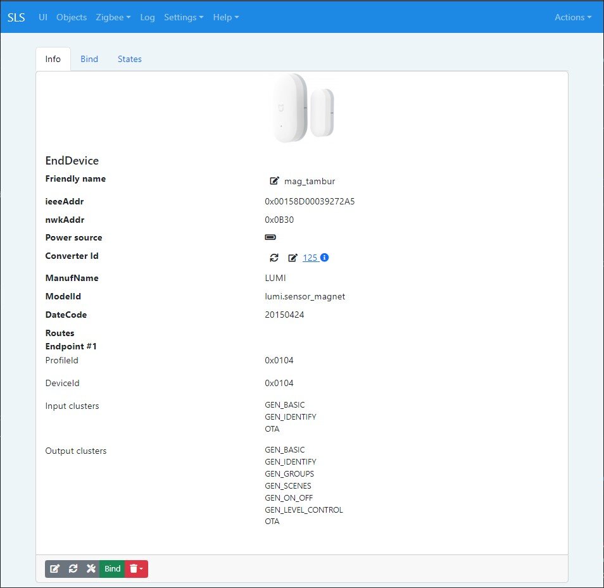Image resolution: width=604 pixels, height=588 pixels.
Task: Open Converter Id info icon
Action: tap(324, 257)
